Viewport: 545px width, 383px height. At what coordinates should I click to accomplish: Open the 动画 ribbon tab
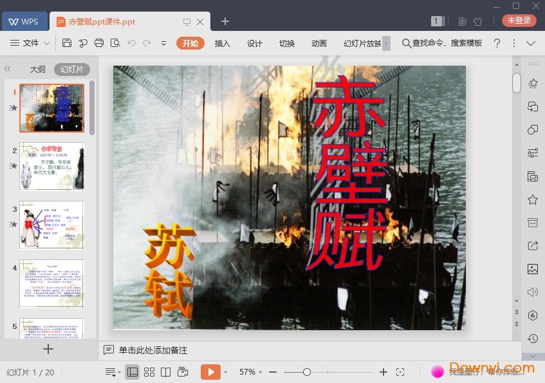tap(319, 44)
